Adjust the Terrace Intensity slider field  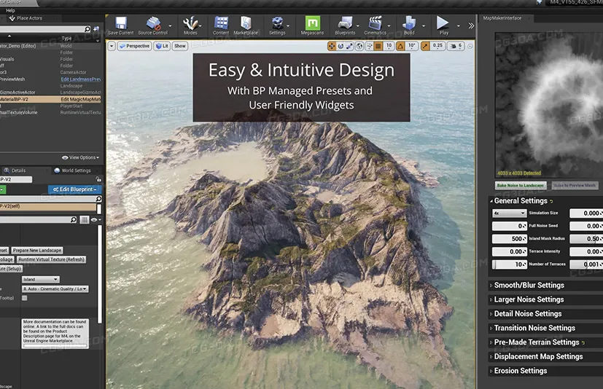(x=509, y=251)
